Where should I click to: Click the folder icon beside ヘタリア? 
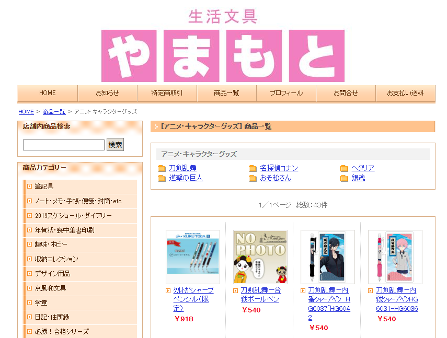point(344,168)
